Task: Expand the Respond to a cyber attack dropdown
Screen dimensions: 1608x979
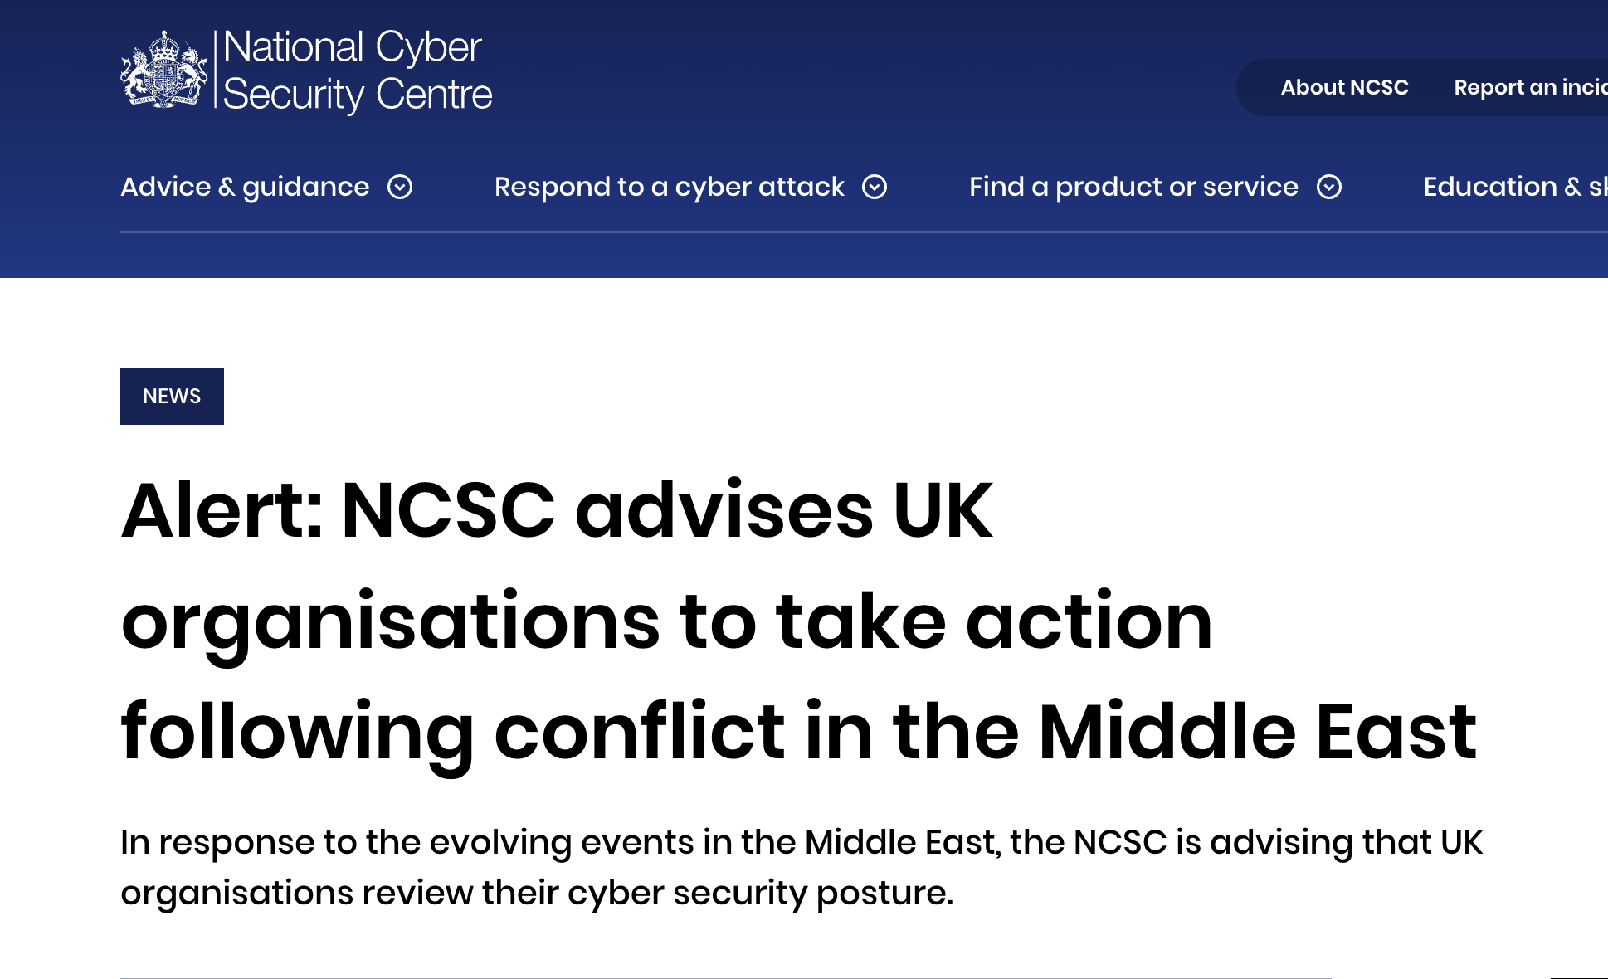Action: tap(668, 188)
